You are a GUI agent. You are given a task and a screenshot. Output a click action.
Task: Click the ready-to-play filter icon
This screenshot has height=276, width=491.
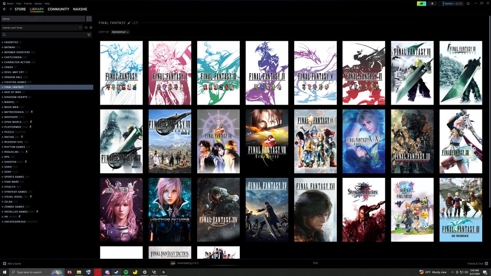tap(91, 27)
